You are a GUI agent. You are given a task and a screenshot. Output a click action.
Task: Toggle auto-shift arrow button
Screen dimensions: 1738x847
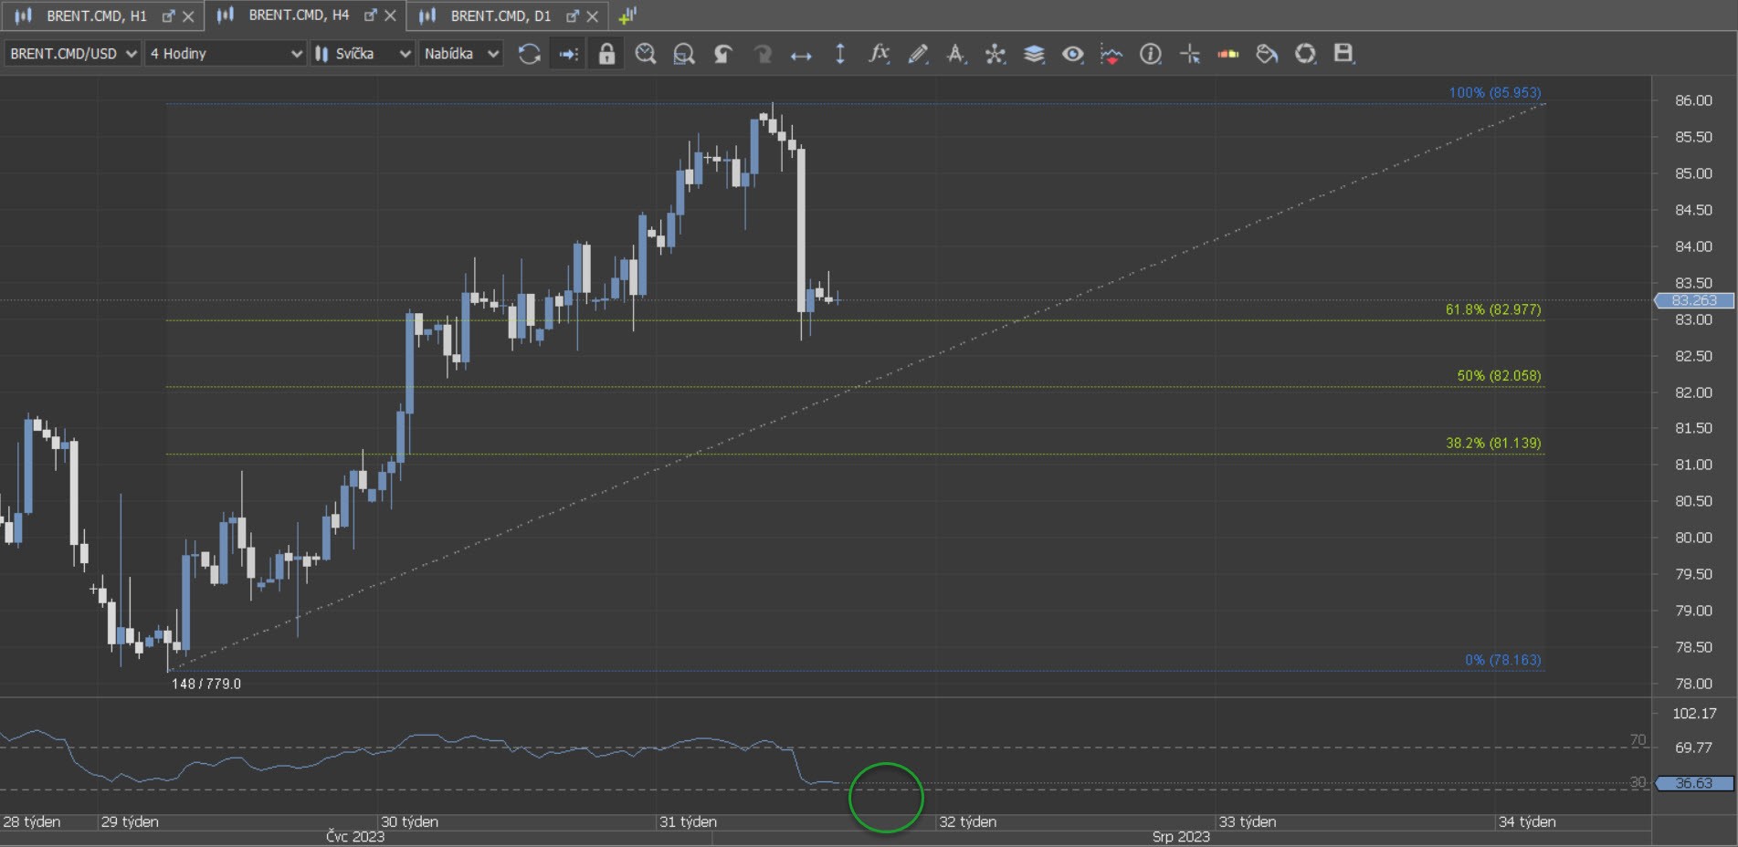click(x=568, y=54)
